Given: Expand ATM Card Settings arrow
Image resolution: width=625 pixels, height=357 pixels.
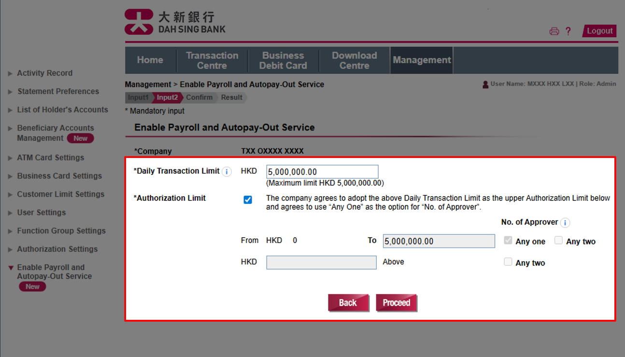Looking at the screenshot, I should (10, 158).
